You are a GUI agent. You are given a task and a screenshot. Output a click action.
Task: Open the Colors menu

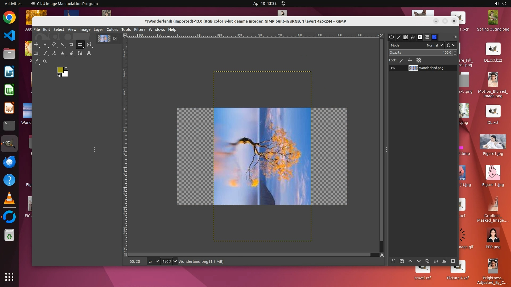[x=112, y=29]
